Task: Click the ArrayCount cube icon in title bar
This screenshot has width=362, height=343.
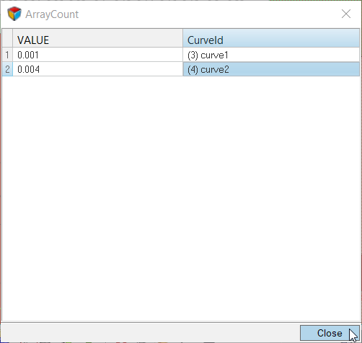Action: pos(14,14)
